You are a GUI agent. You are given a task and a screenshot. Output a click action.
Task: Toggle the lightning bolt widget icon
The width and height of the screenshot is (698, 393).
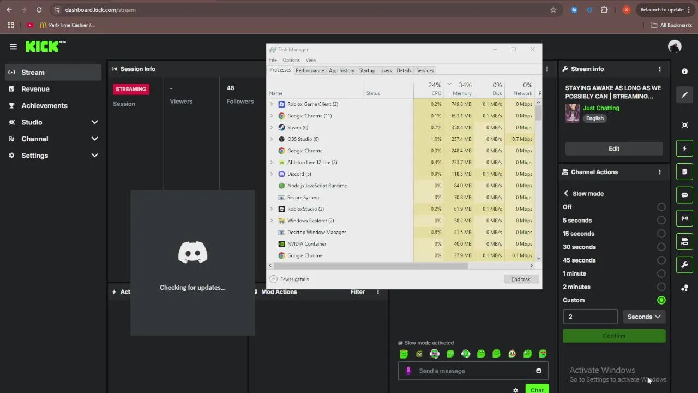point(684,148)
